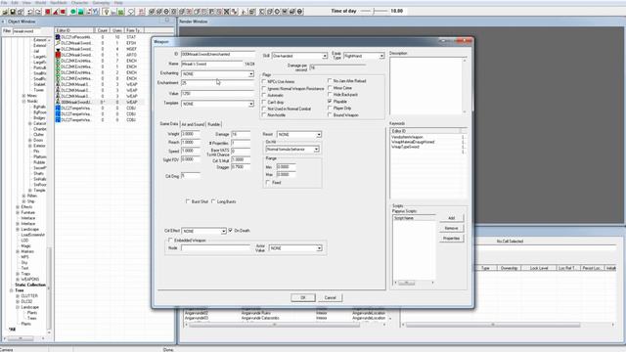
Task: Sort by the Users column header
Action: click(x=117, y=30)
